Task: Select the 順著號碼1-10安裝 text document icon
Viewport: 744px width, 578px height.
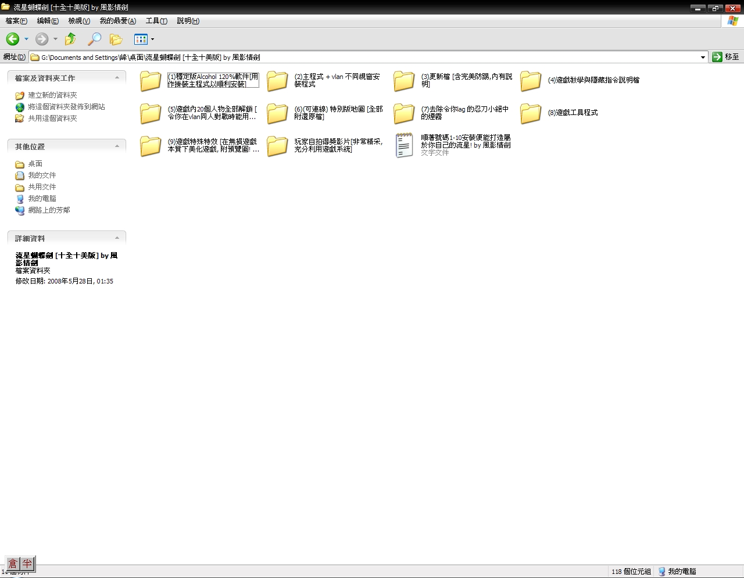Action: click(x=404, y=145)
